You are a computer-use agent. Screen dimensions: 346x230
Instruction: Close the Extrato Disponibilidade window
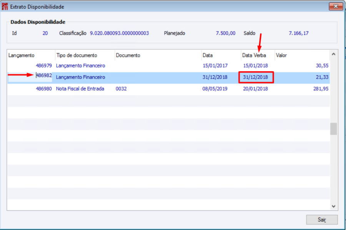[x=336, y=6]
